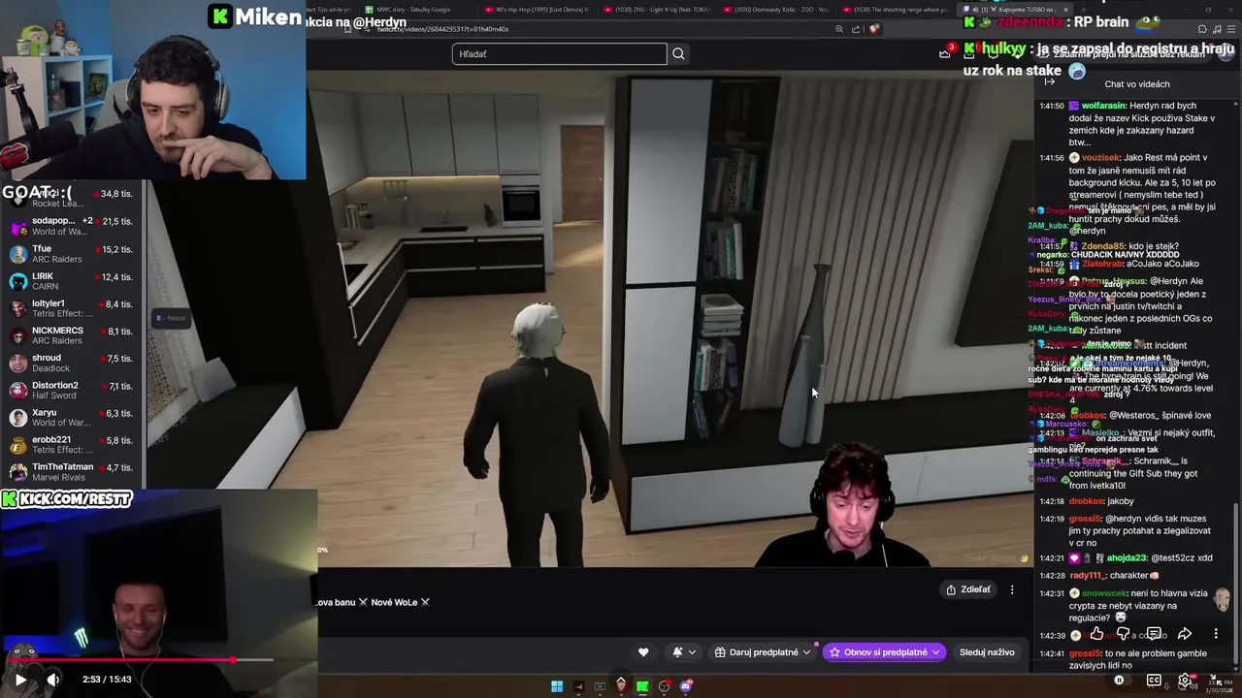Collapse the chat with the arrow icon
This screenshot has width=1242, height=698.
coord(1049,82)
